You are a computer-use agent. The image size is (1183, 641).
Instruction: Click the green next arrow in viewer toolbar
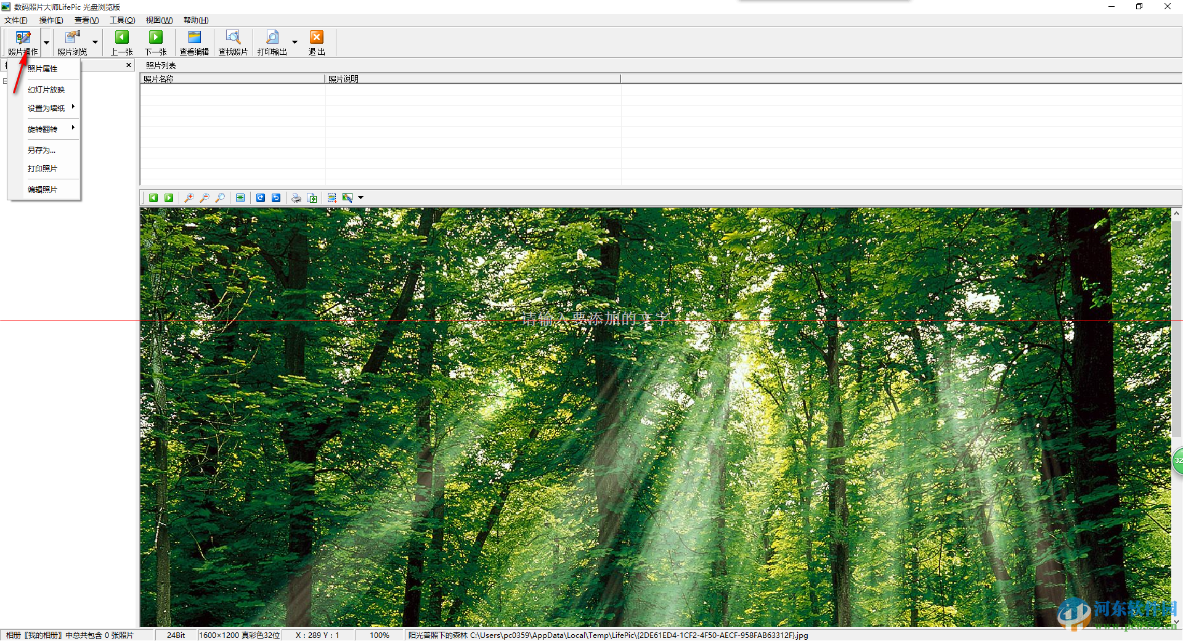click(x=169, y=198)
